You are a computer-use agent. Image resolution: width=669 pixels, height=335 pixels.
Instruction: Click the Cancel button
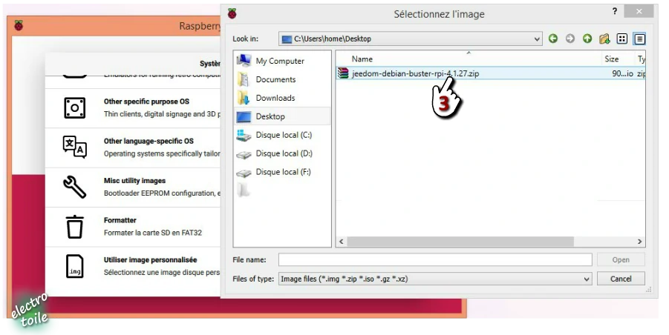click(621, 279)
